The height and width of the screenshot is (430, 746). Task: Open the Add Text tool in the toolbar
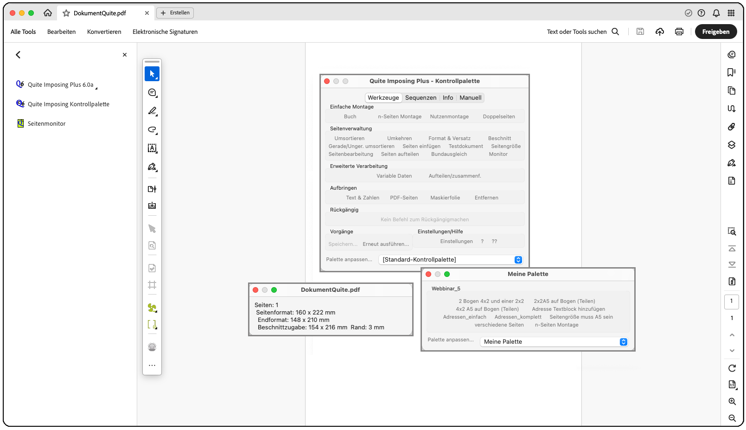pos(152,148)
